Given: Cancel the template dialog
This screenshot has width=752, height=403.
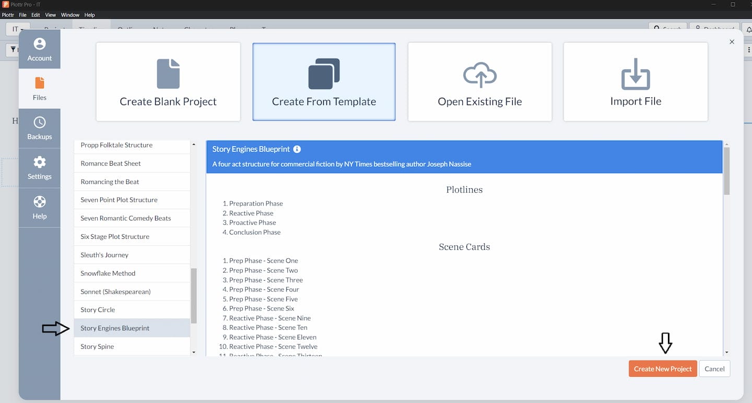Looking at the screenshot, I should pyautogui.click(x=714, y=369).
